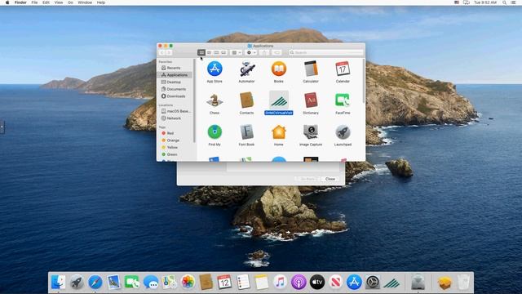Select the Books app icon in Finder
The height and width of the screenshot is (294, 522).
click(279, 69)
